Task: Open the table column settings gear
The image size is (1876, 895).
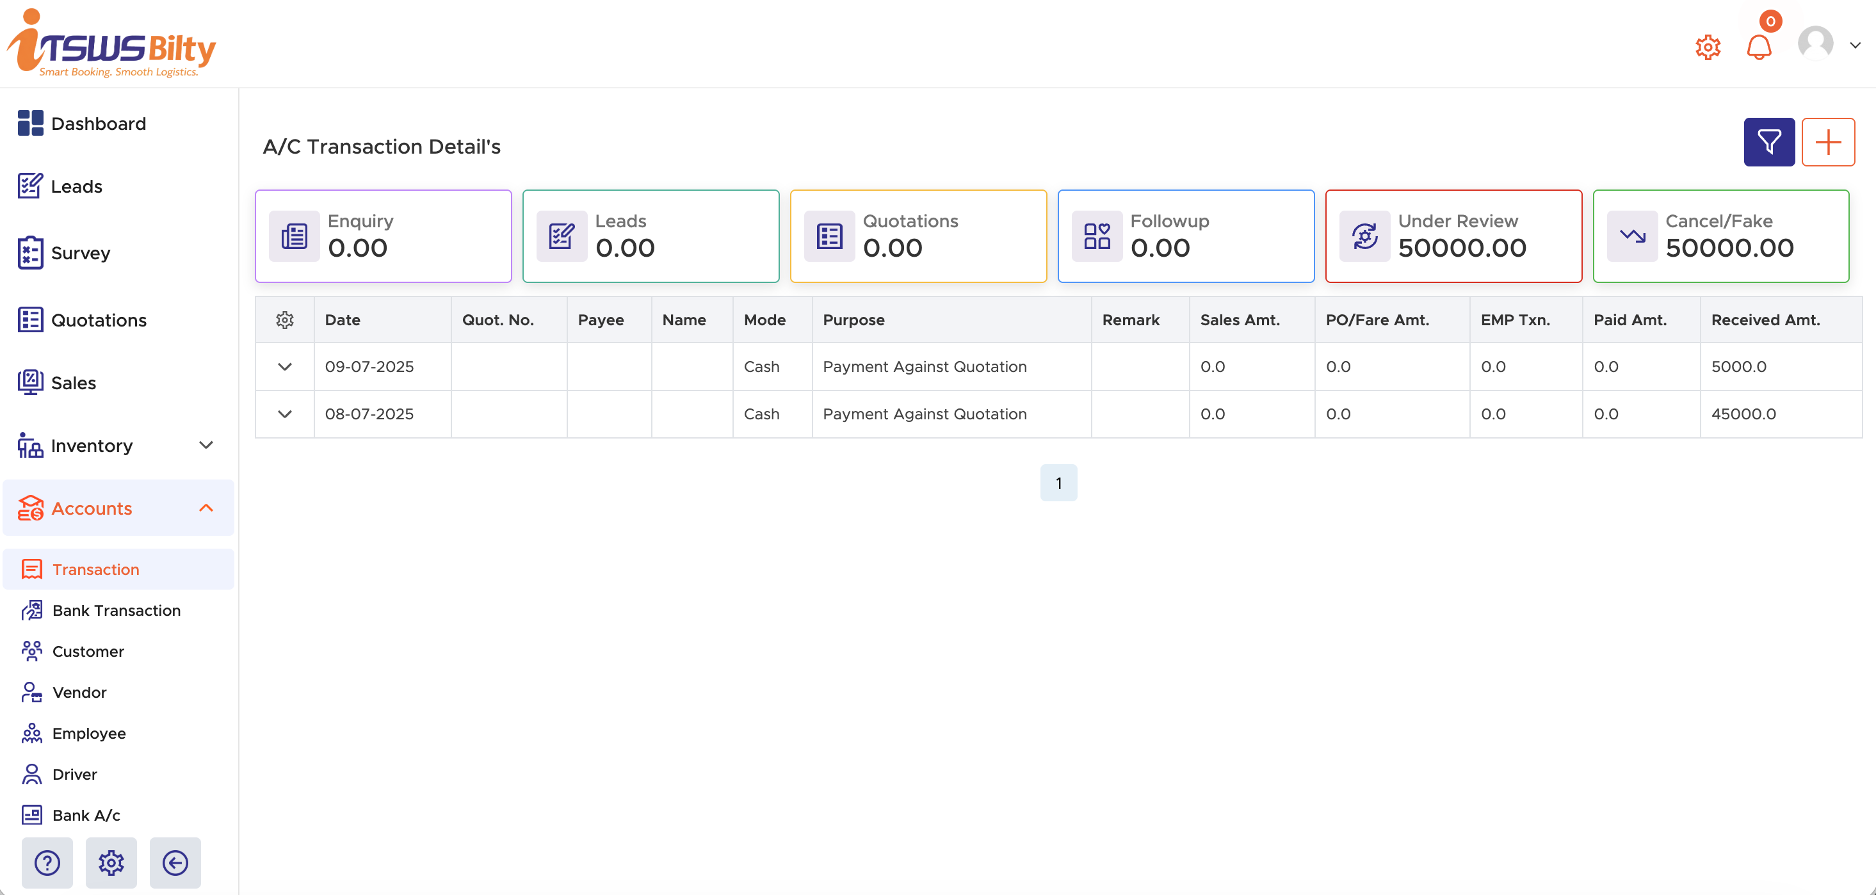Action: (x=285, y=319)
